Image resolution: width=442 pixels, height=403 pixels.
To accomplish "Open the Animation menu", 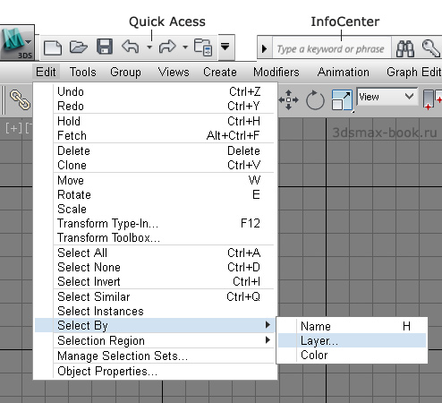I will pyautogui.click(x=344, y=72).
